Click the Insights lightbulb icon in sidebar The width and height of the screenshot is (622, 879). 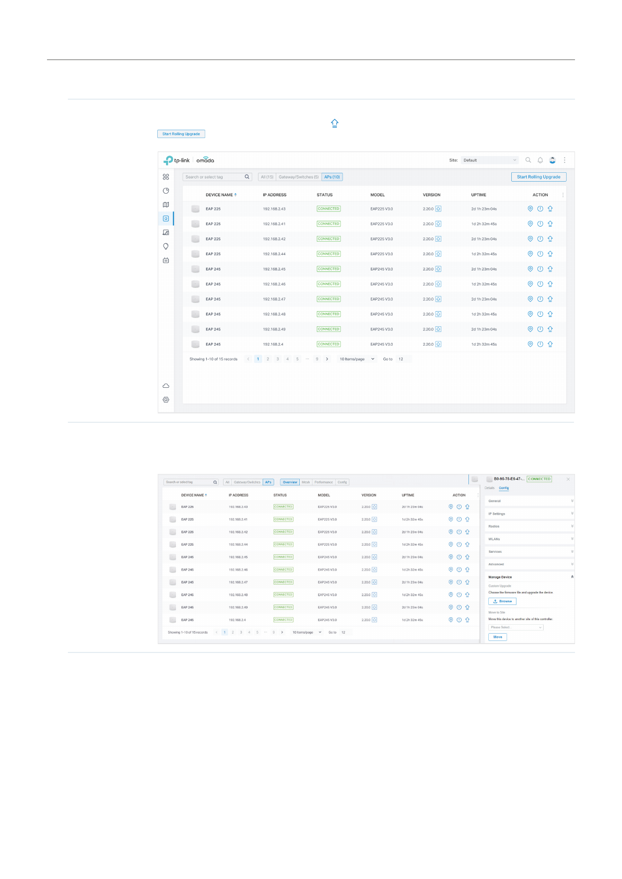tap(166, 246)
